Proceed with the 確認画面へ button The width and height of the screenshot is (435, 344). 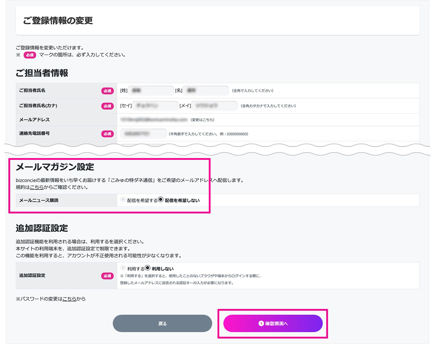pyautogui.click(x=273, y=323)
